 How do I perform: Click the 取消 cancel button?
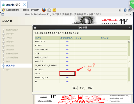[82, 88]
